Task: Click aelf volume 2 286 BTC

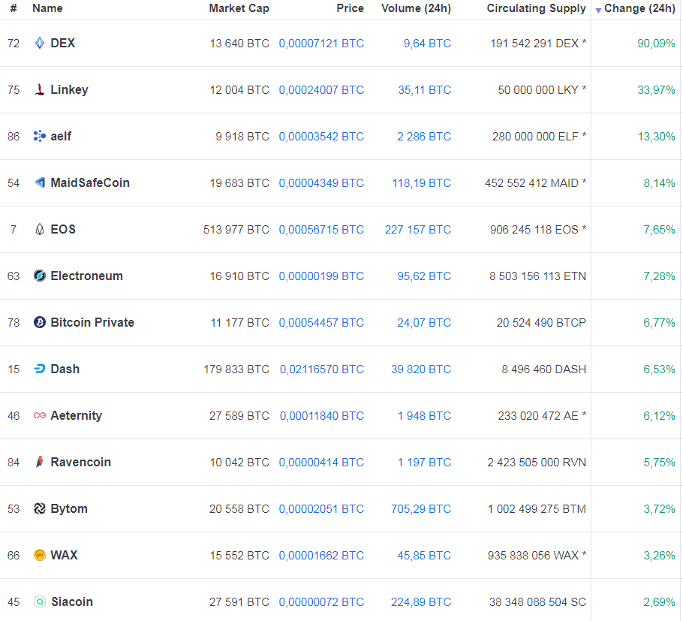Action: 424,137
